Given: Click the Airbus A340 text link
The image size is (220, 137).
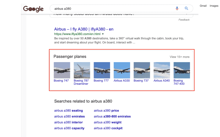Looking at the screenshot, I should (x=162, y=80).
